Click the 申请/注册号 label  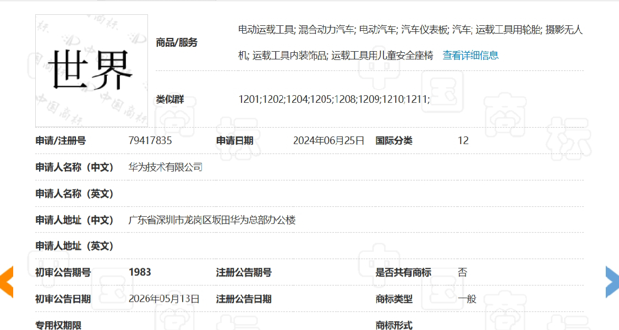[x=61, y=141]
